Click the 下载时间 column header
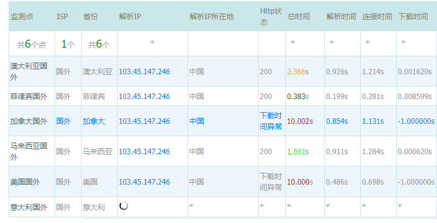This screenshot has width=437, height=223. [413, 17]
